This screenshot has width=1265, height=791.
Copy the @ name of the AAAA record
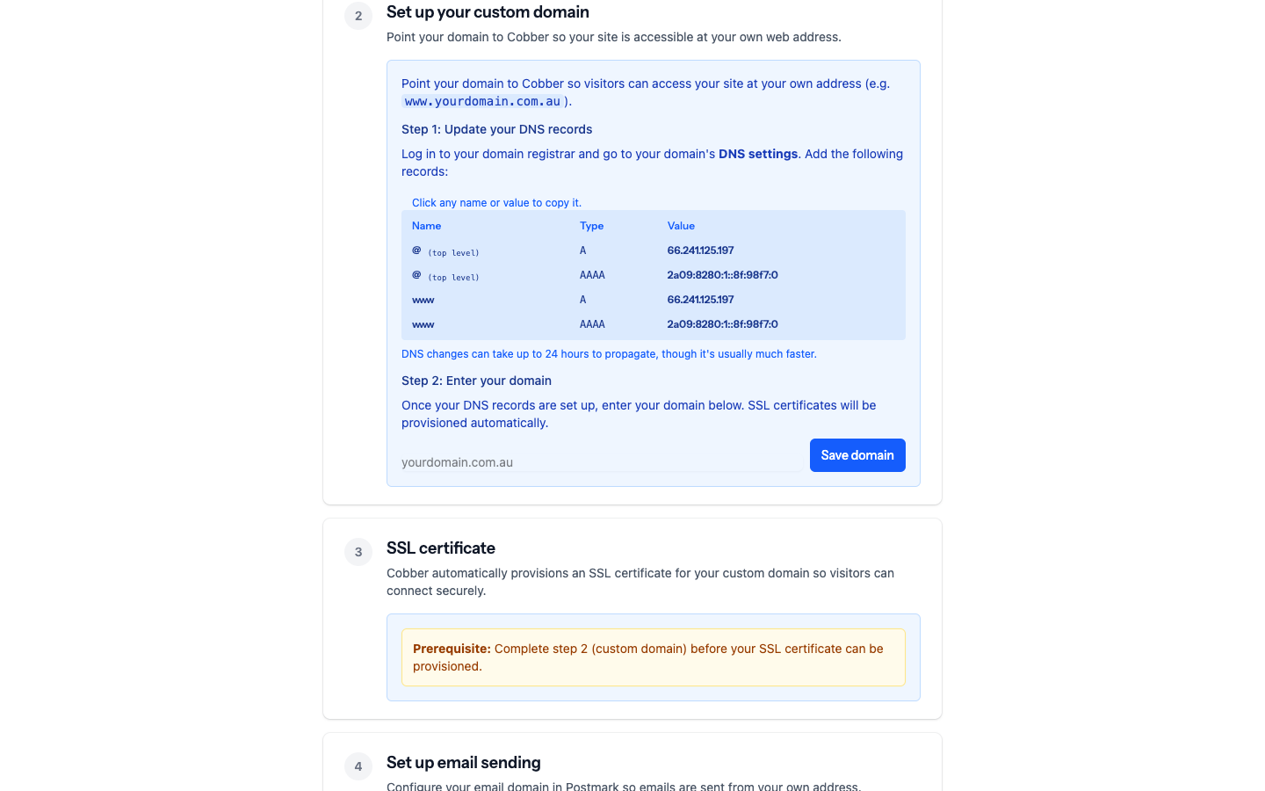pyautogui.click(x=416, y=275)
